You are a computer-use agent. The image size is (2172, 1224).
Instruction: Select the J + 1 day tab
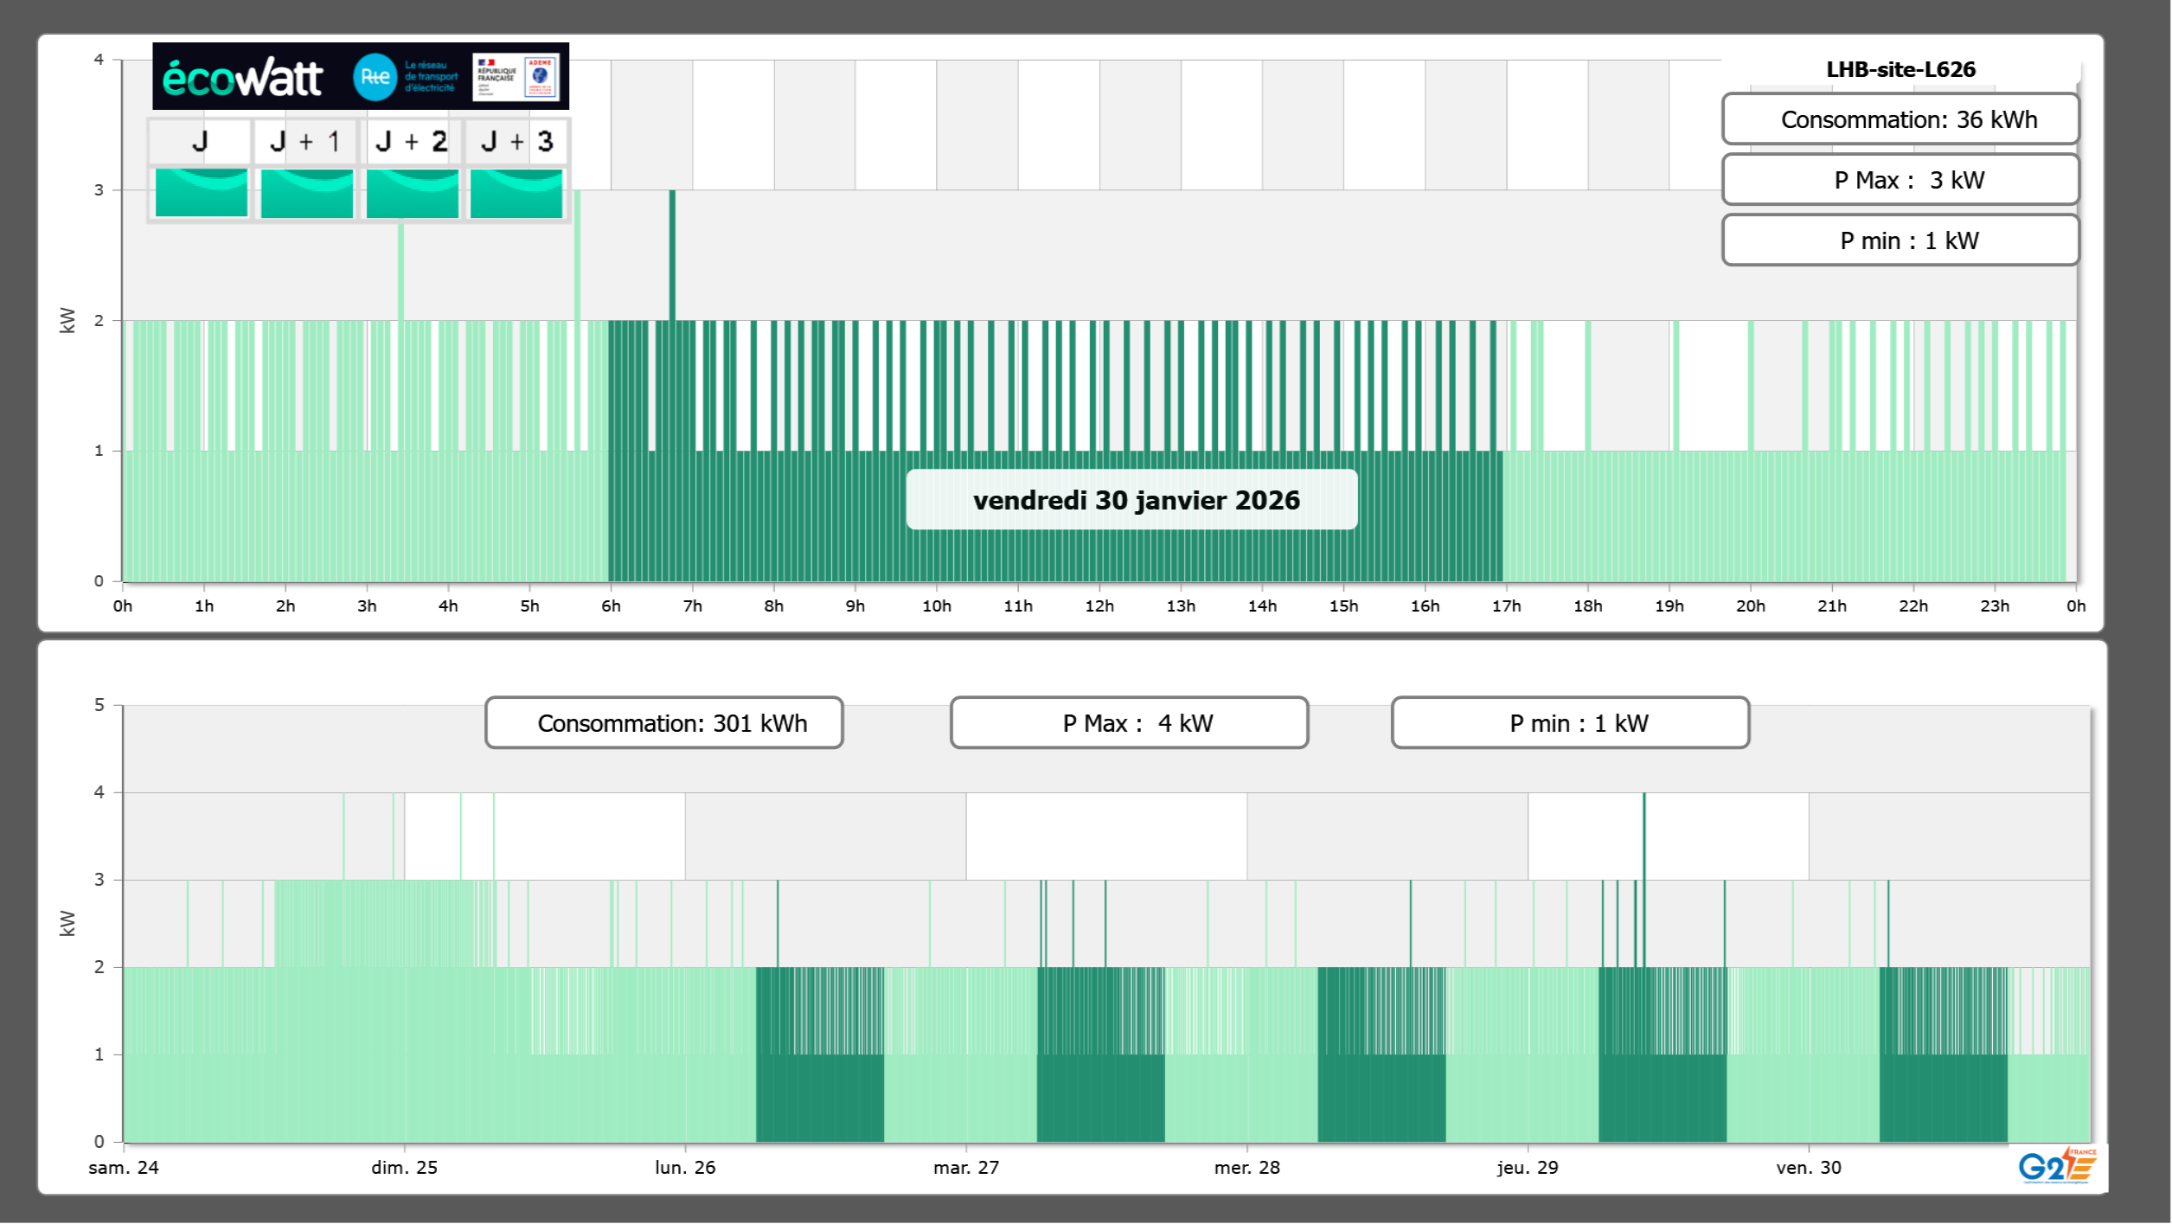tap(305, 142)
